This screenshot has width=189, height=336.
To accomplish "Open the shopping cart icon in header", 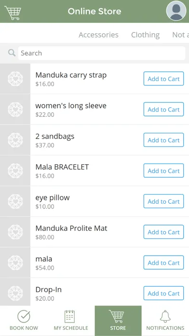I will pos(13,13).
